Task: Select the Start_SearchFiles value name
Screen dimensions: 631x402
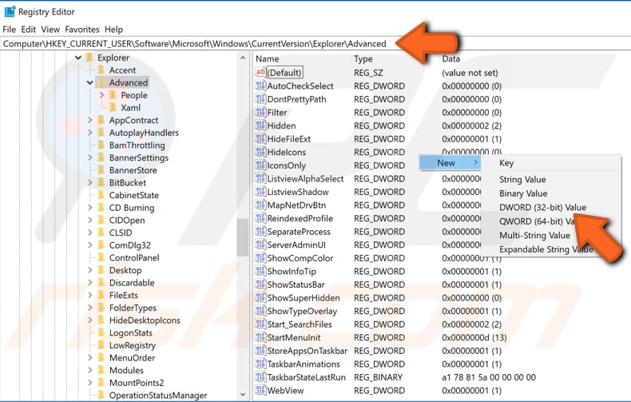Action: (x=300, y=324)
